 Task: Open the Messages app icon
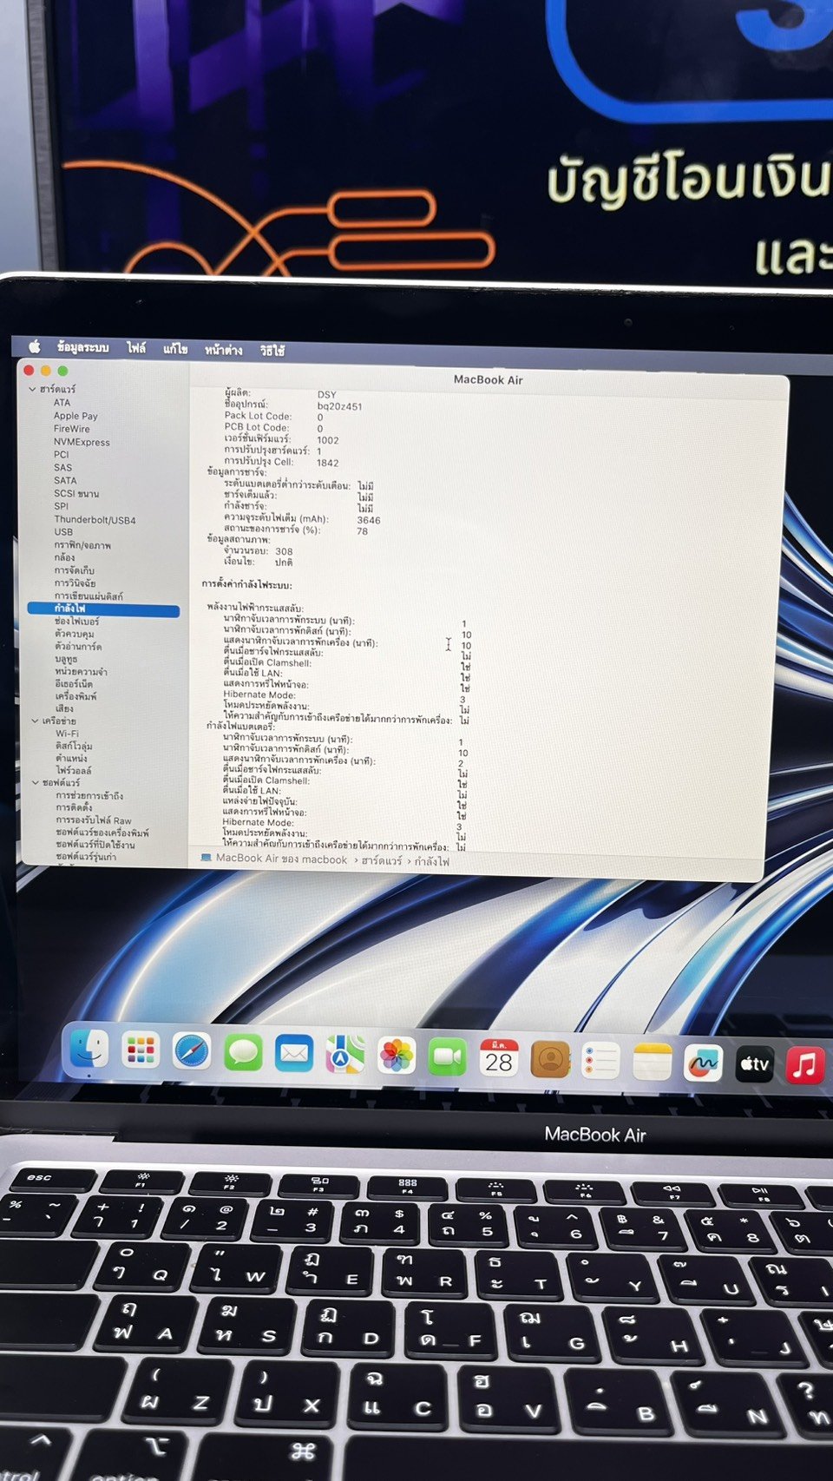pyautogui.click(x=243, y=1053)
